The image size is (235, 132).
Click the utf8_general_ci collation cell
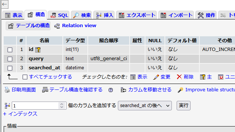pyautogui.click(x=109, y=59)
